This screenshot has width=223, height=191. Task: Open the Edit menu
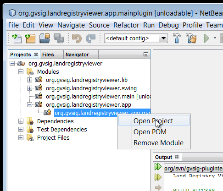(28, 25)
